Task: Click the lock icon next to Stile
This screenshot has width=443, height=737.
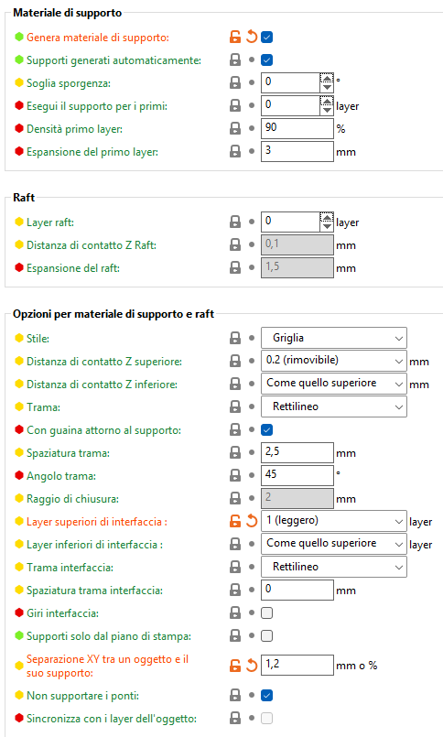Action: [235, 338]
